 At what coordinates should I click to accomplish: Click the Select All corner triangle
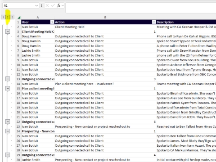click(19, 18)
